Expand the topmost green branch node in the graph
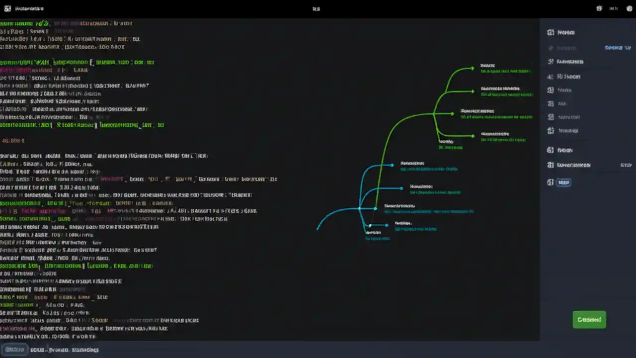The height and width of the screenshot is (358, 636). 472,69
